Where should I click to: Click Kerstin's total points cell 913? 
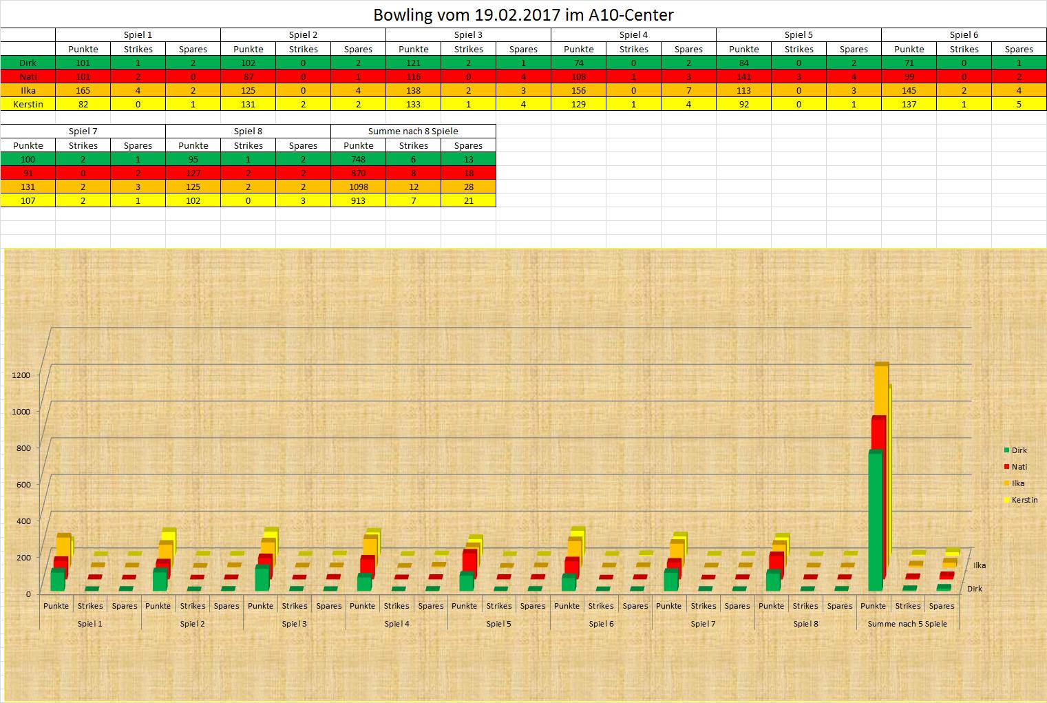[358, 200]
